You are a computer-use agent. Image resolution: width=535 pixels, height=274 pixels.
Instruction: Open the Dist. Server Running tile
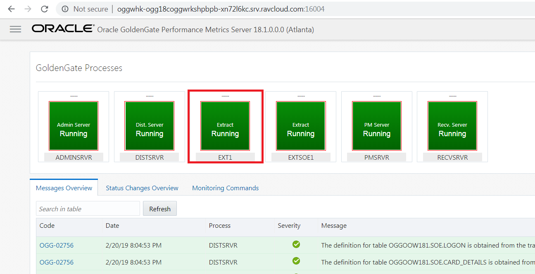tap(149, 126)
